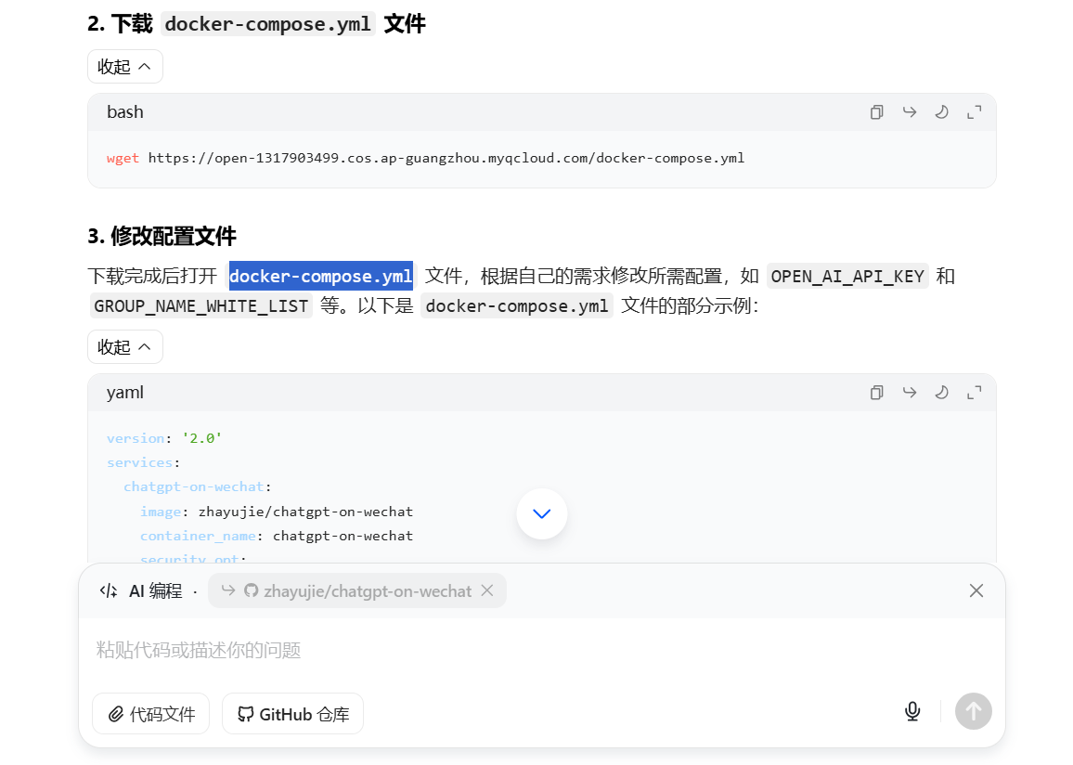Start voice input with microphone icon

pyautogui.click(x=912, y=712)
